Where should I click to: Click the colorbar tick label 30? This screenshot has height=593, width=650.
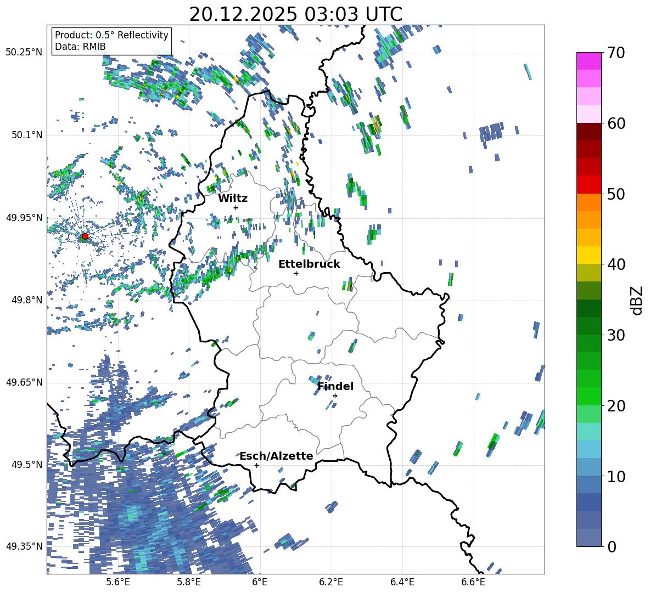click(617, 335)
